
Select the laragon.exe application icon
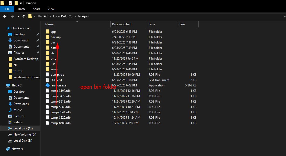point(48,85)
